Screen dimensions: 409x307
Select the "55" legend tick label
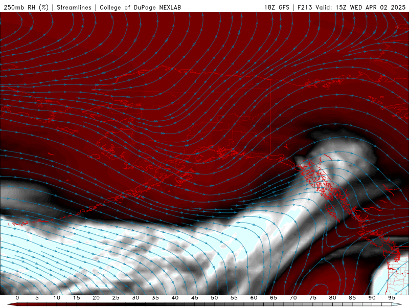click(234, 298)
